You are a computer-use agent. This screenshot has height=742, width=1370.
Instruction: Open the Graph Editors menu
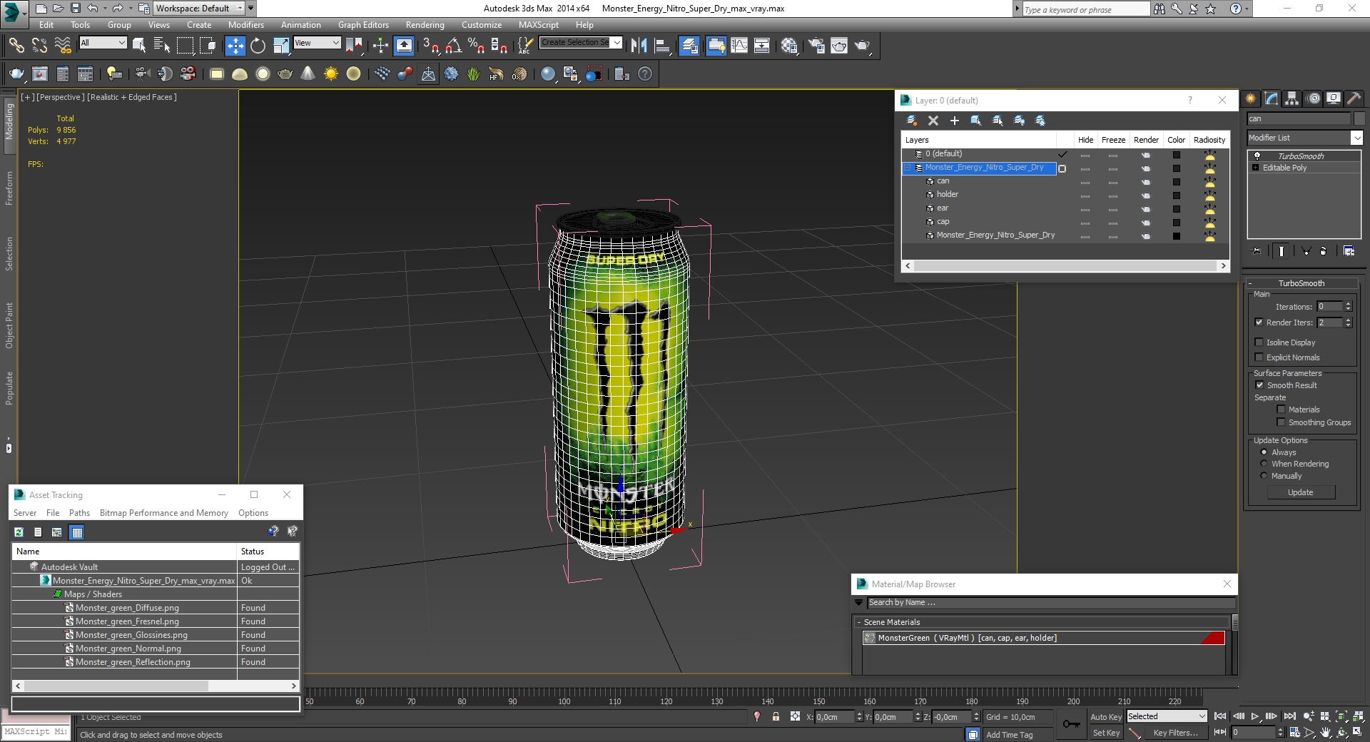(363, 25)
